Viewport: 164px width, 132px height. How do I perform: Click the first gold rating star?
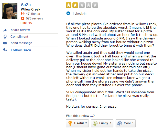69,5
